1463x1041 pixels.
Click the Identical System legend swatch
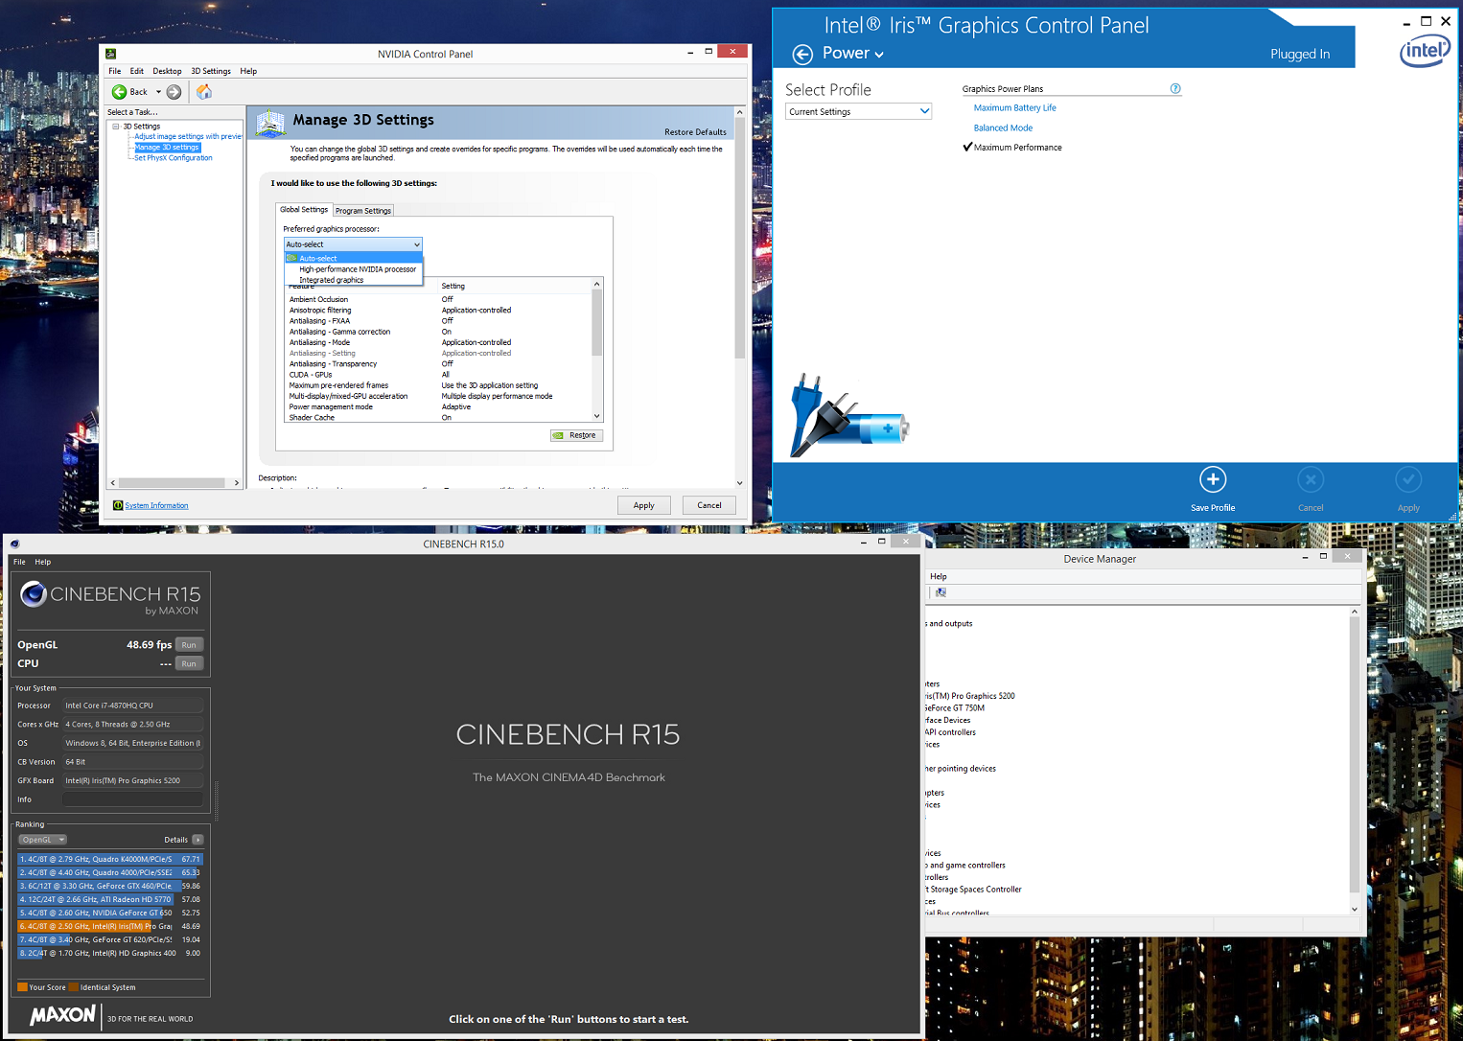[74, 987]
